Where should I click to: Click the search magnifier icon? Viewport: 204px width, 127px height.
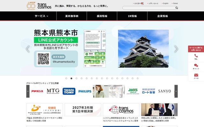[x=176, y=8]
